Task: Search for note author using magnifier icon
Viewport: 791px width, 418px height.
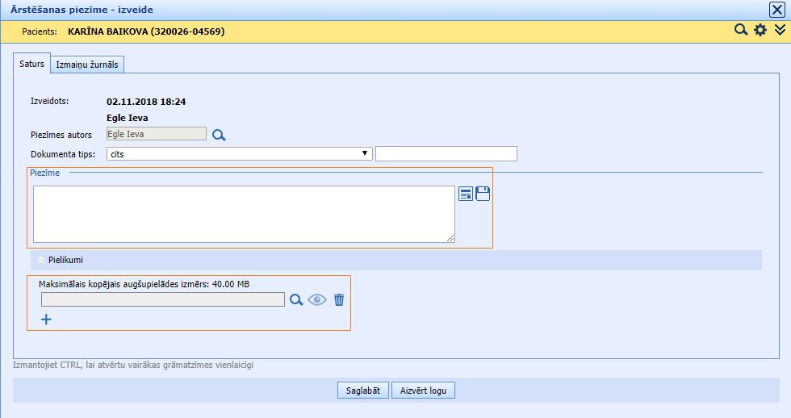Action: click(219, 136)
